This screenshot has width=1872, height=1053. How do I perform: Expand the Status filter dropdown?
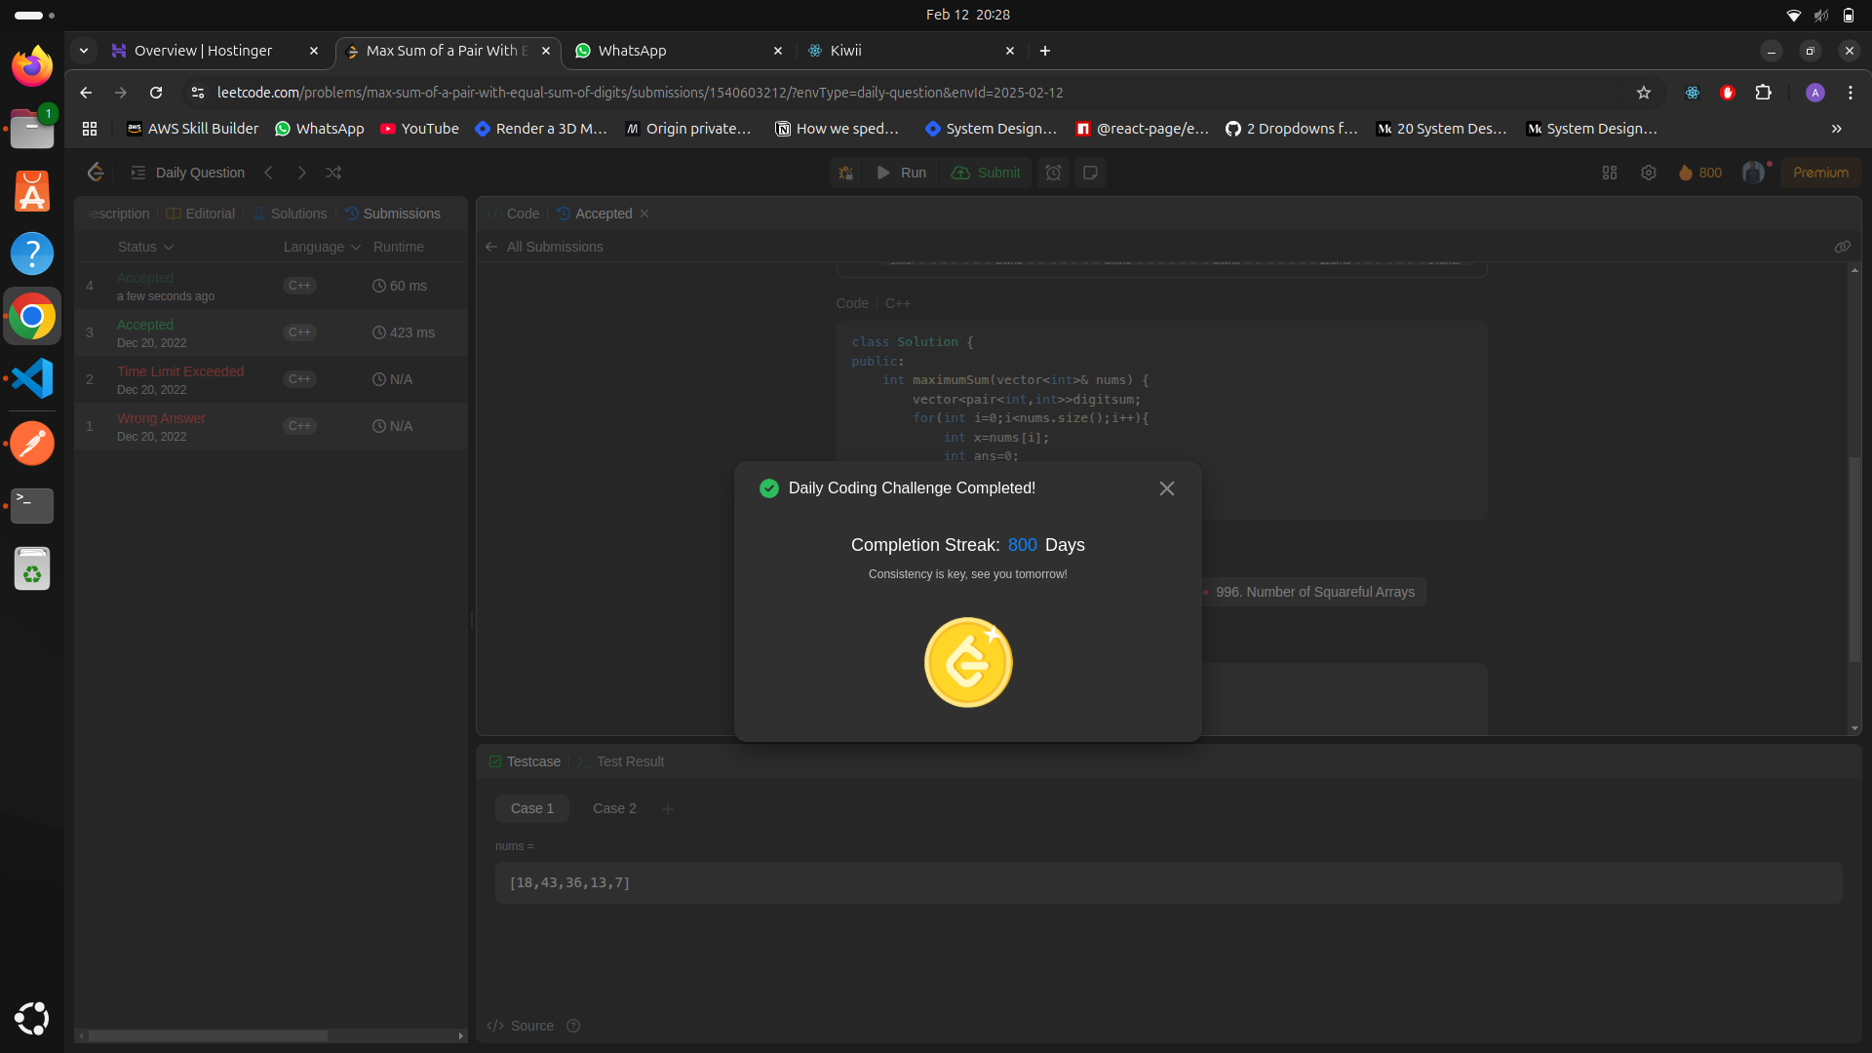coord(146,247)
